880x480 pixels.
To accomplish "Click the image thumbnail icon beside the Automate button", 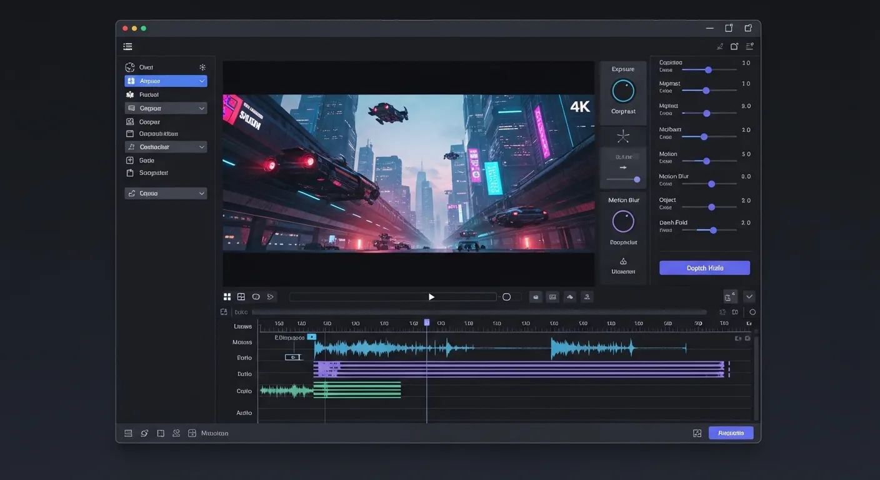I will tap(697, 432).
